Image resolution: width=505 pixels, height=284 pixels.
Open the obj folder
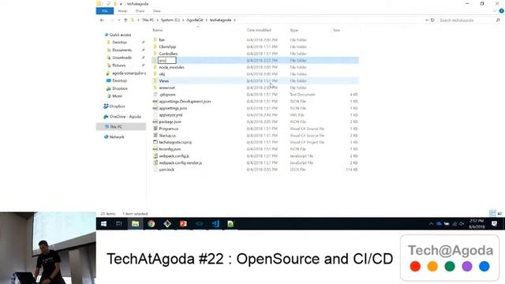[162, 74]
